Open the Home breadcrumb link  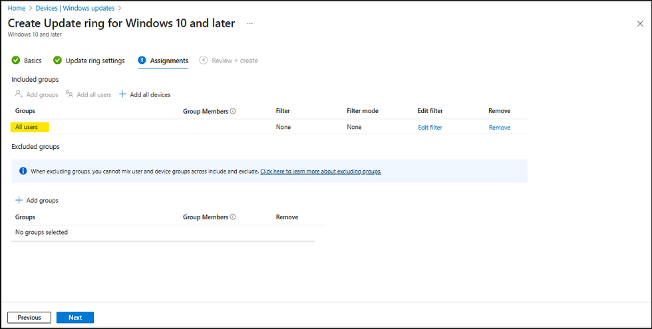(x=16, y=8)
